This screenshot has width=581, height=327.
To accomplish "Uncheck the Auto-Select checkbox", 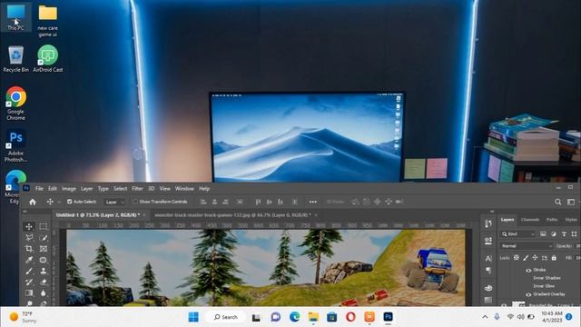I will click(x=69, y=202).
